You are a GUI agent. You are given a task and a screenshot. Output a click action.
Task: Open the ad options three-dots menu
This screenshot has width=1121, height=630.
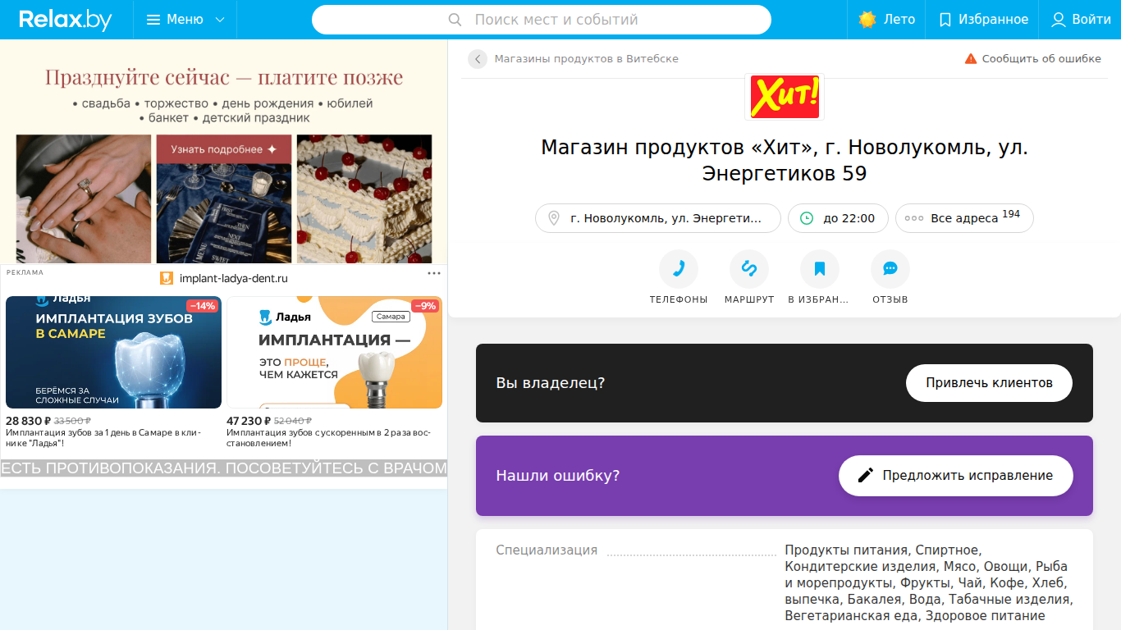(x=434, y=273)
